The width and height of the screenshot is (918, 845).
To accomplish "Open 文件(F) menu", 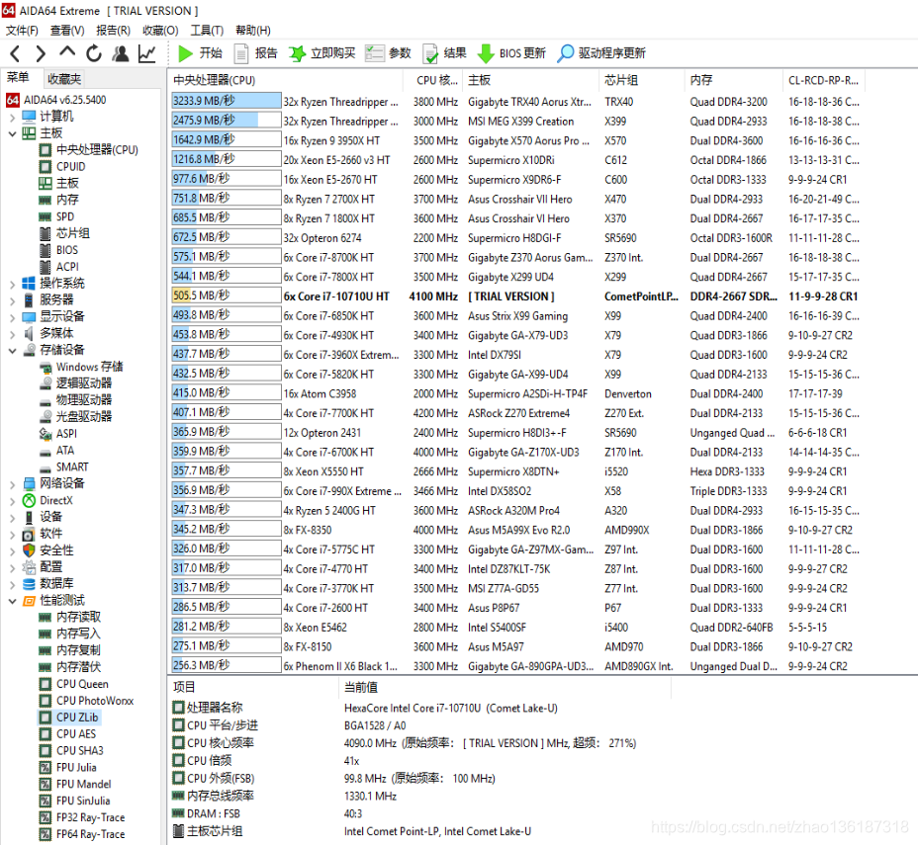I will pos(22,31).
